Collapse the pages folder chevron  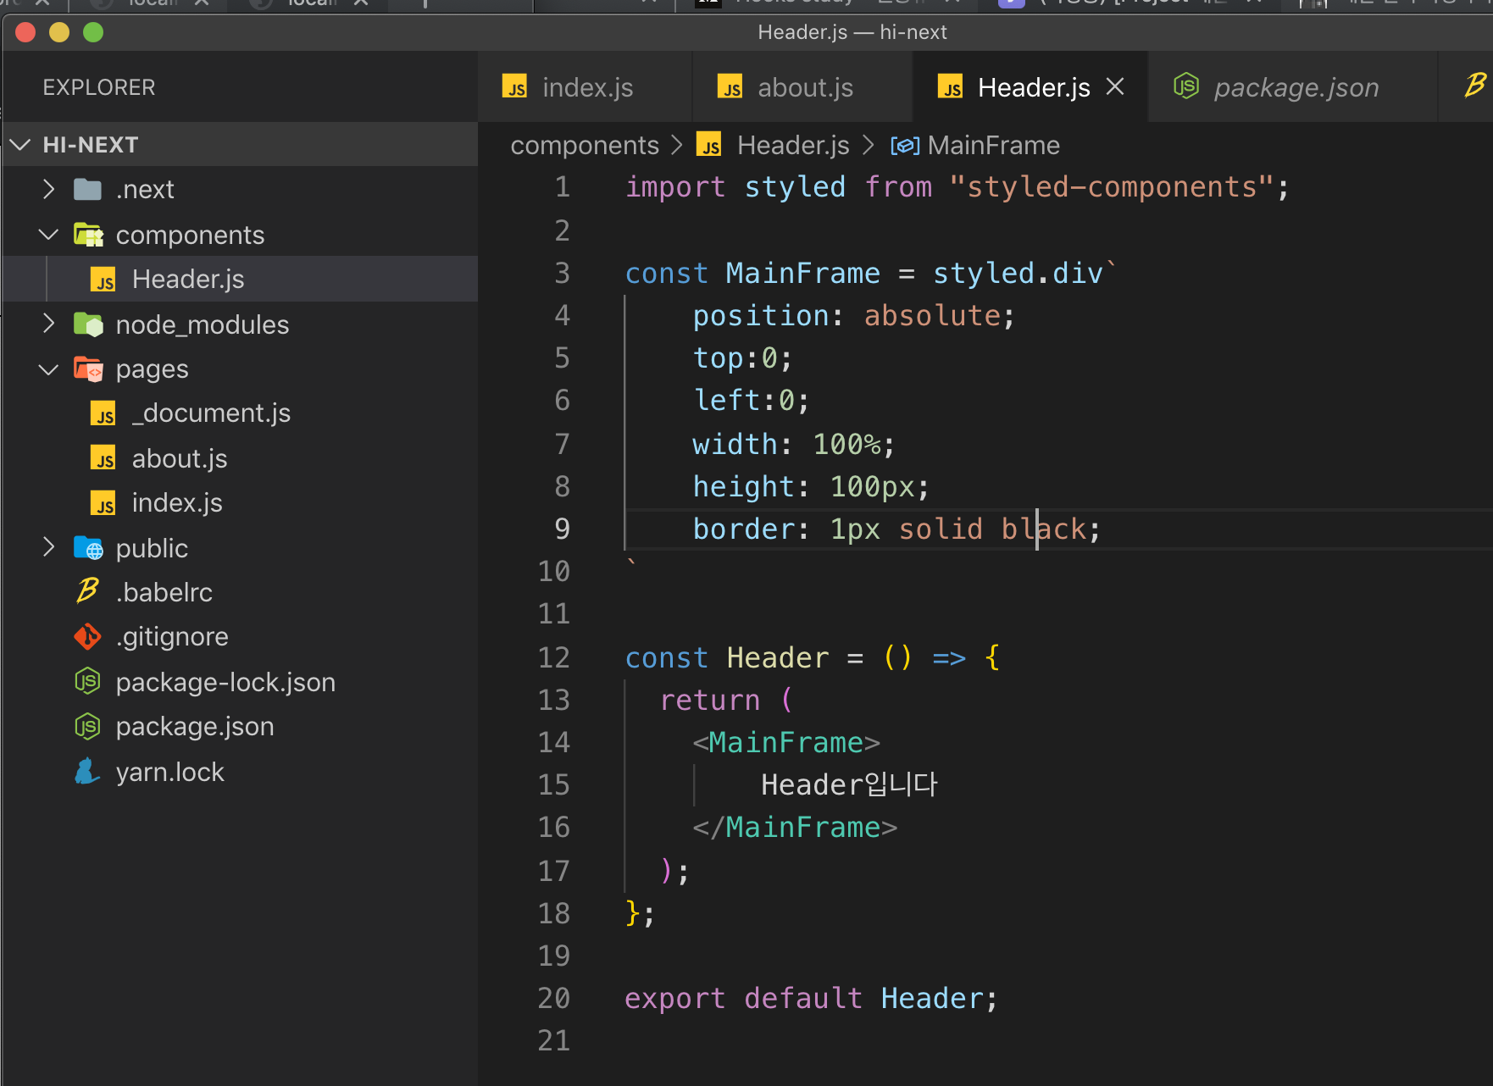49,369
